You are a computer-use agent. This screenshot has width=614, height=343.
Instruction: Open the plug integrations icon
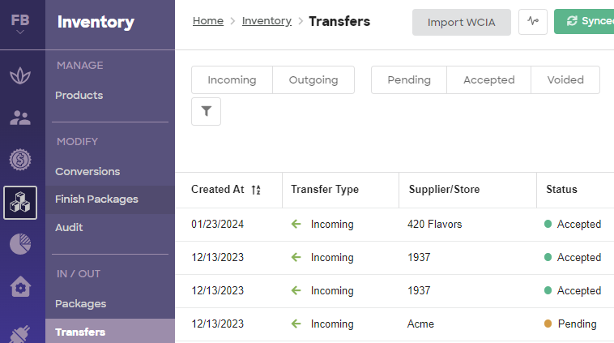[x=20, y=334]
